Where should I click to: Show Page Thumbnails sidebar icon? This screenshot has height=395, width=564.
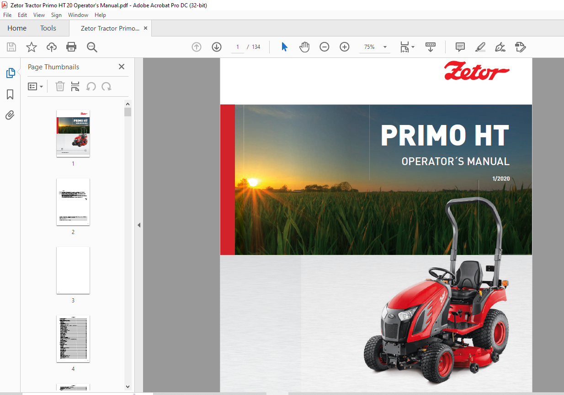pyautogui.click(x=10, y=73)
